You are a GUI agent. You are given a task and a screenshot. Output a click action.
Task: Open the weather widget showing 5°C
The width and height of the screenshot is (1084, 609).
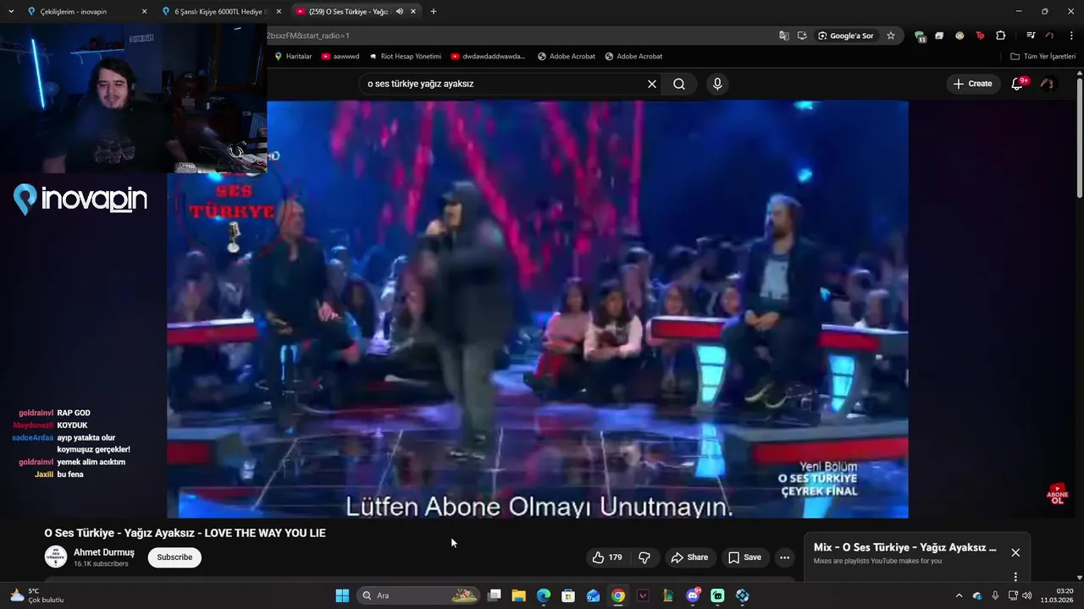pyautogui.click(x=36, y=595)
